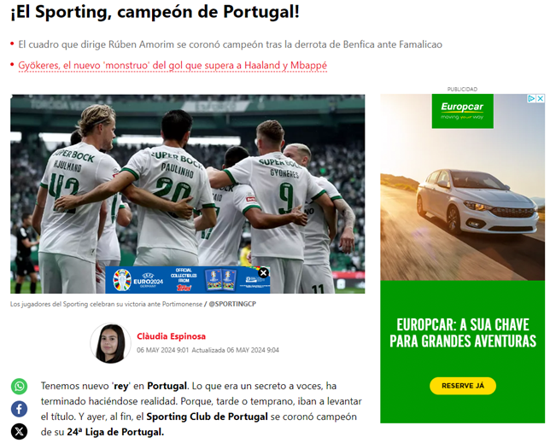Viewport: 556px width, 443px height.
Task: Click the PUBLICIDAD label above the ad
Action: coord(462,89)
